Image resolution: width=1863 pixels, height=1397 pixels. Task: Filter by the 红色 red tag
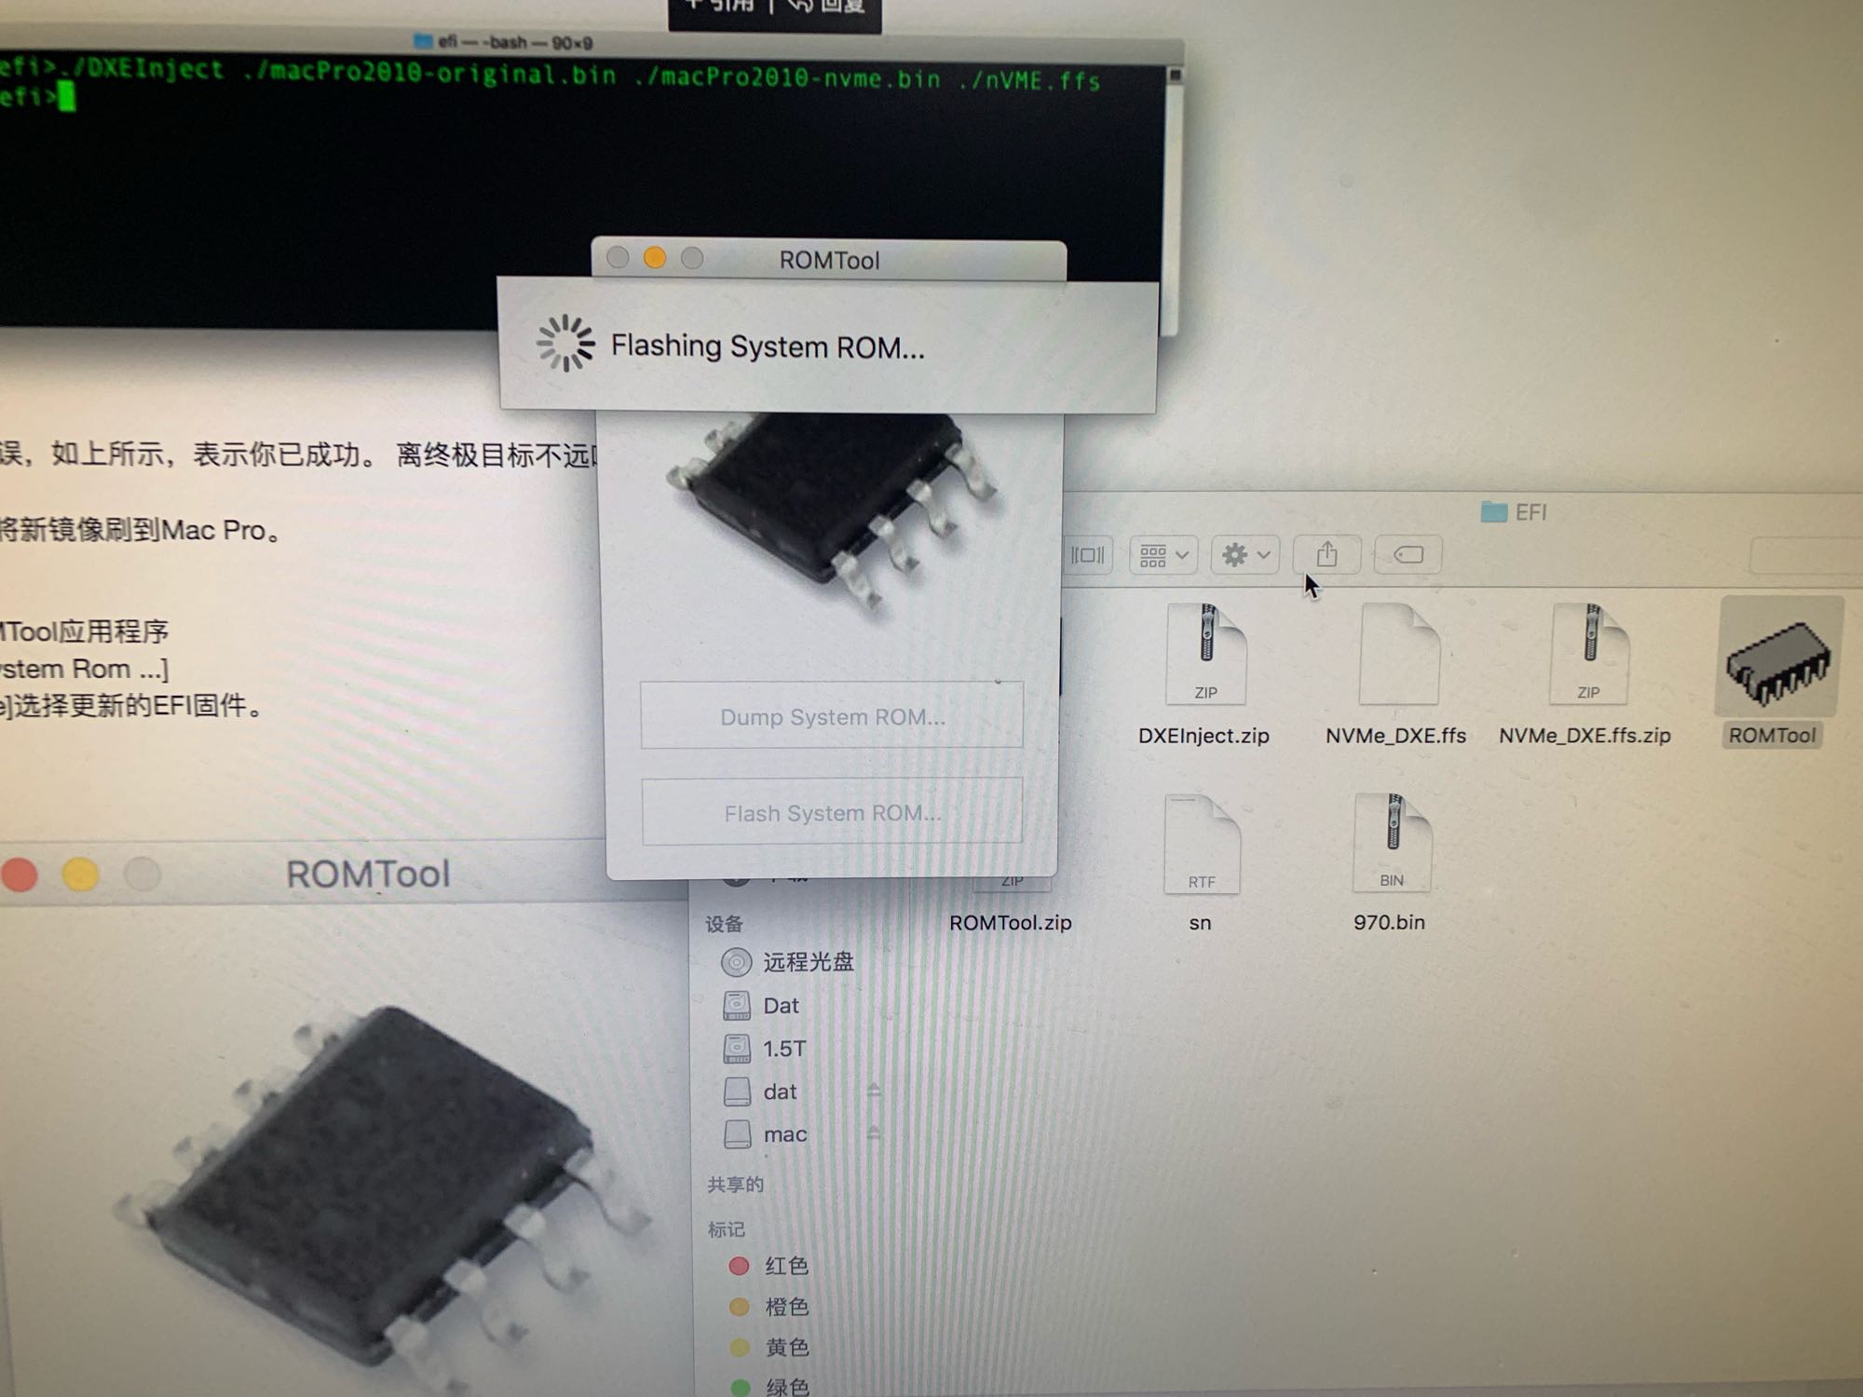768,1265
